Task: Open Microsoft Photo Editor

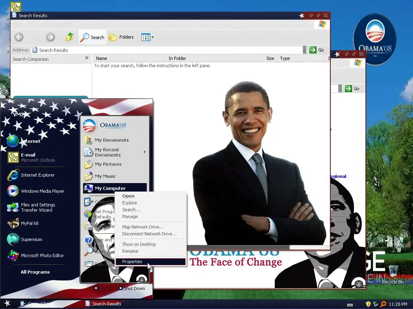Action: point(42,255)
